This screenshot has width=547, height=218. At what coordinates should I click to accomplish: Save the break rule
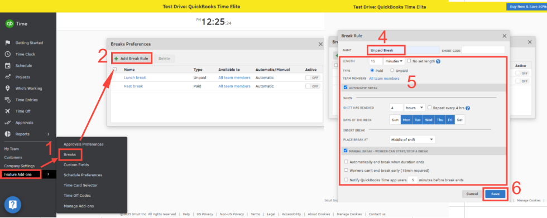[x=495, y=194]
